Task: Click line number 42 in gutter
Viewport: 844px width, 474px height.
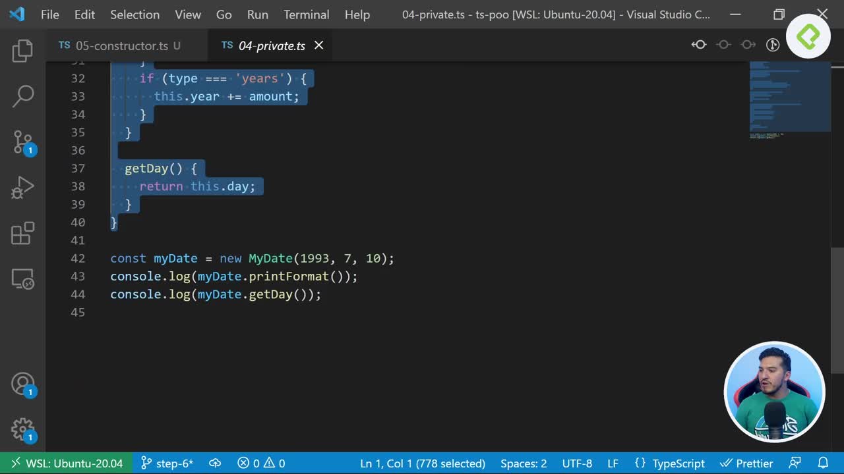Action: [78, 258]
